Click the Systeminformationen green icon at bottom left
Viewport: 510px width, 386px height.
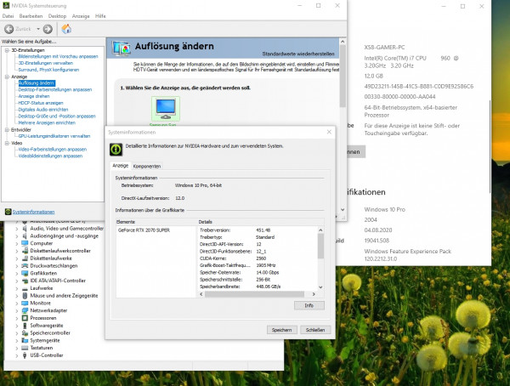(x=8, y=212)
